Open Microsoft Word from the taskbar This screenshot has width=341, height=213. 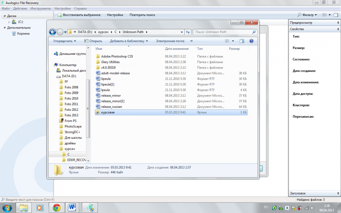point(72,208)
